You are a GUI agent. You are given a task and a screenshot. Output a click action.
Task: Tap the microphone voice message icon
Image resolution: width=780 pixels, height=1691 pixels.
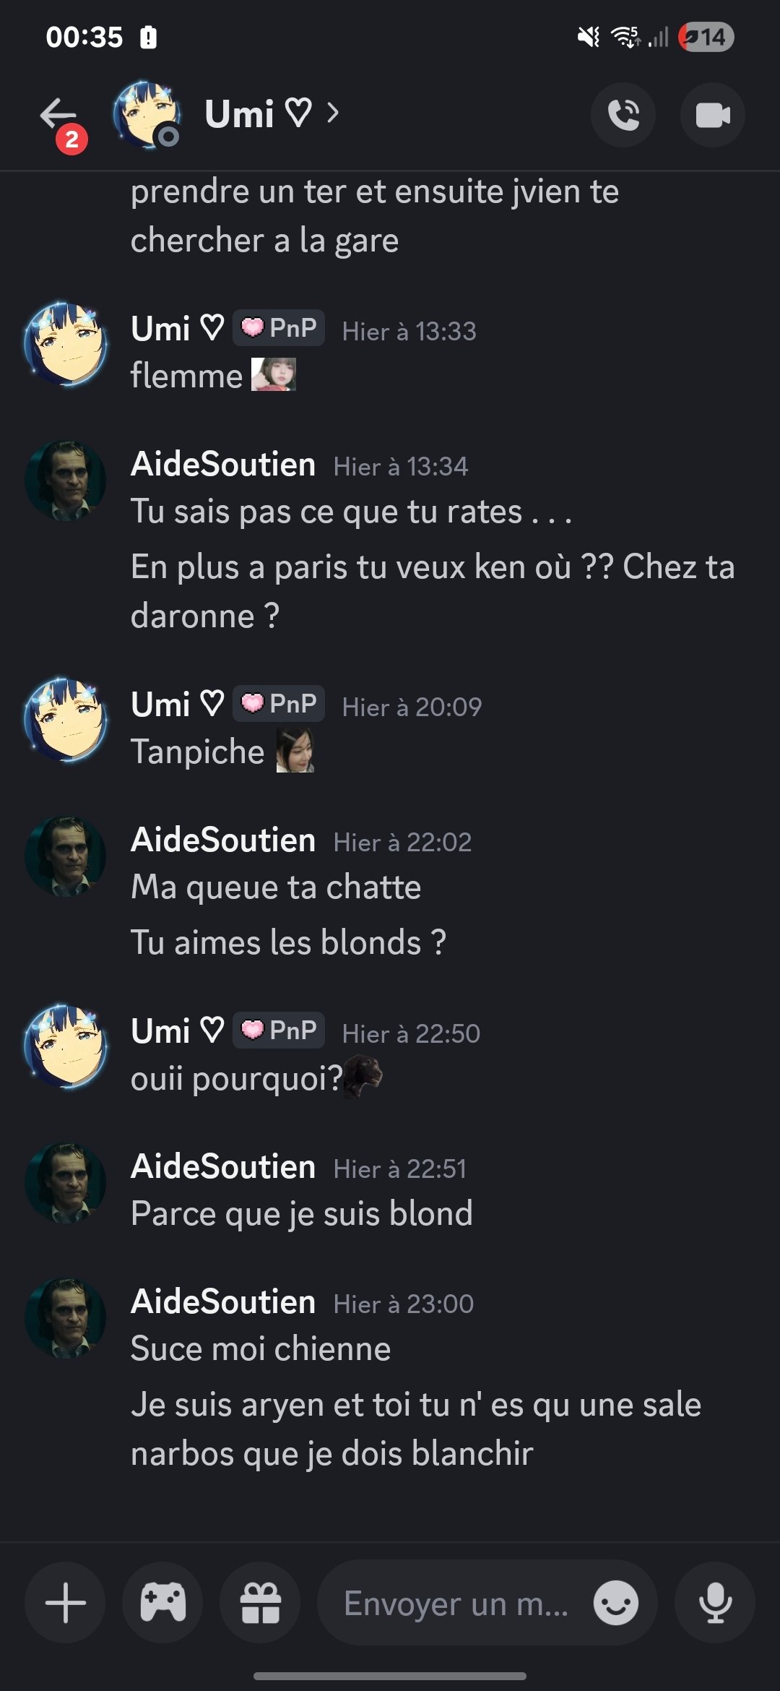click(x=715, y=1603)
